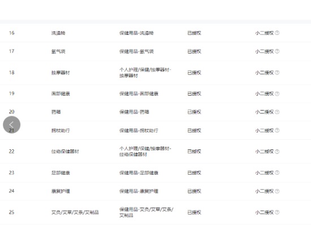Click 艾灸/艾草/艾条/艾制品 name in row 25
311x230 pixels.
[x=75, y=213]
